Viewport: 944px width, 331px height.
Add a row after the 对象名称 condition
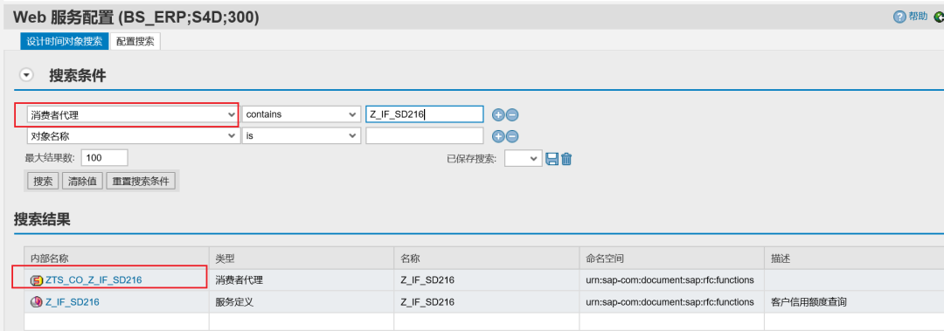pyautogui.click(x=498, y=136)
